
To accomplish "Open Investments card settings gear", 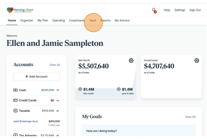I will (x=197, y=61).
